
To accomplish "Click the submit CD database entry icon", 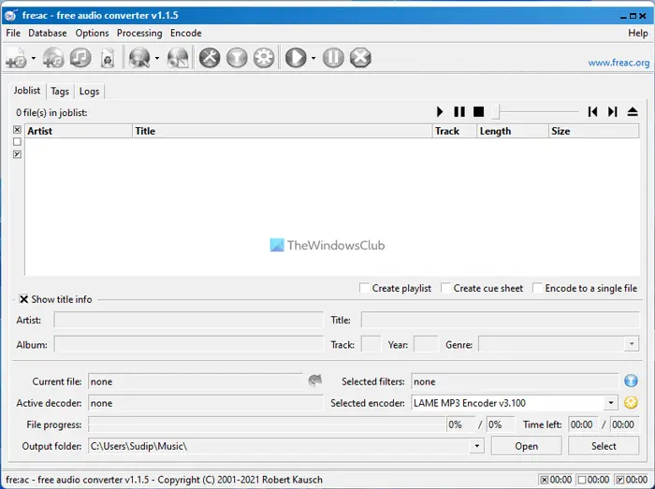I will [178, 58].
